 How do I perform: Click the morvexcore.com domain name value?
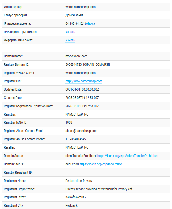coord(76,56)
